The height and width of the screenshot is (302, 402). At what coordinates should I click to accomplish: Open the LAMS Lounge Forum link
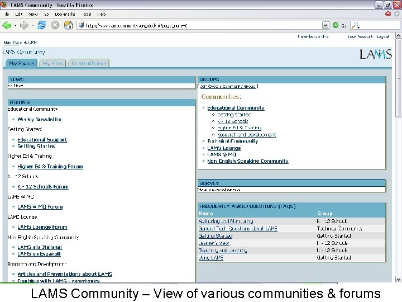(42, 227)
